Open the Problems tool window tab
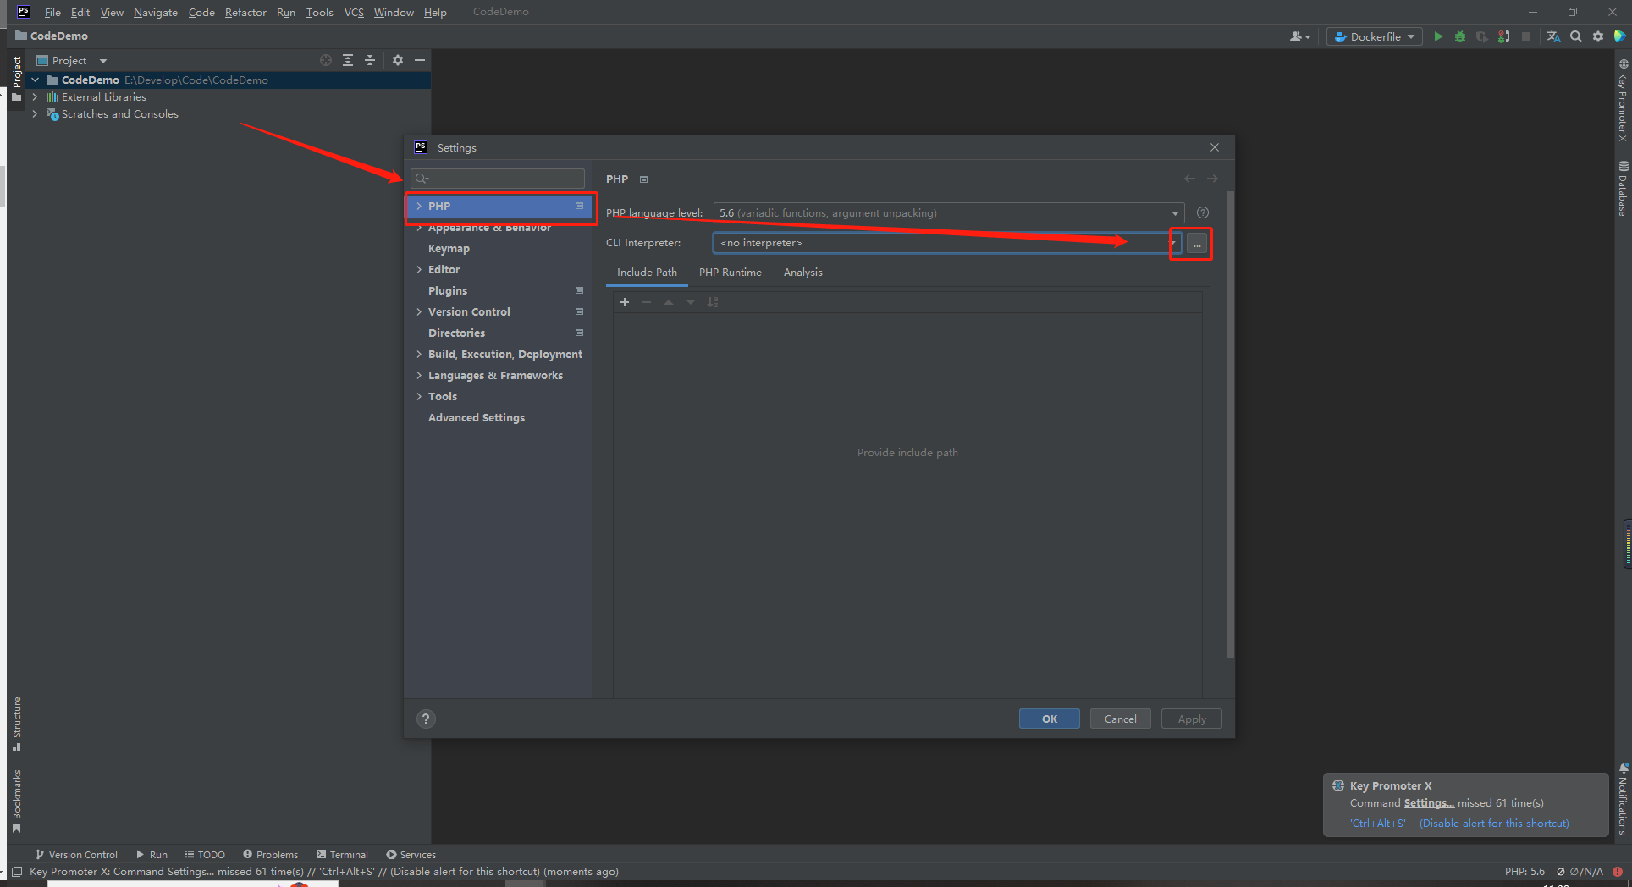The height and width of the screenshot is (887, 1632). point(271,854)
